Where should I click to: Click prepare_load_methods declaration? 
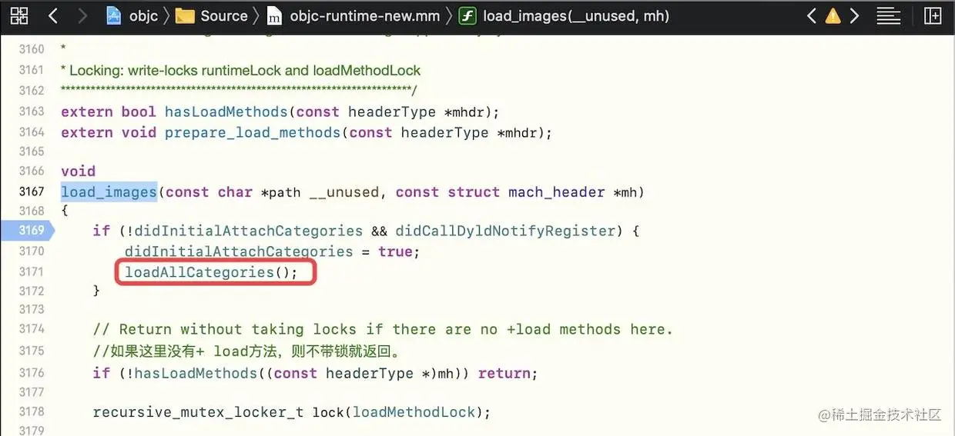point(253,132)
